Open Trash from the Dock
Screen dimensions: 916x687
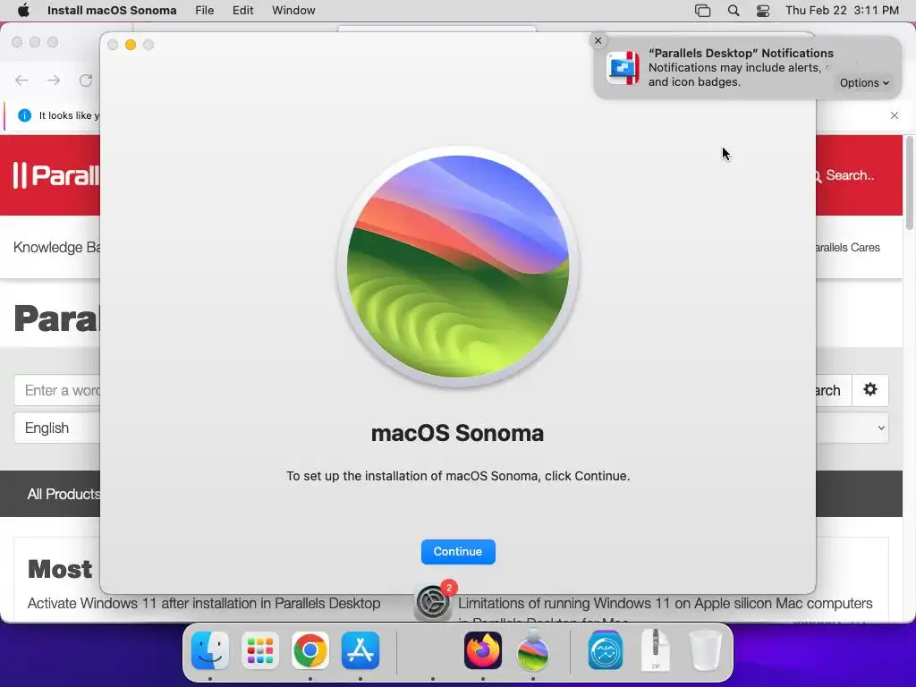click(706, 650)
